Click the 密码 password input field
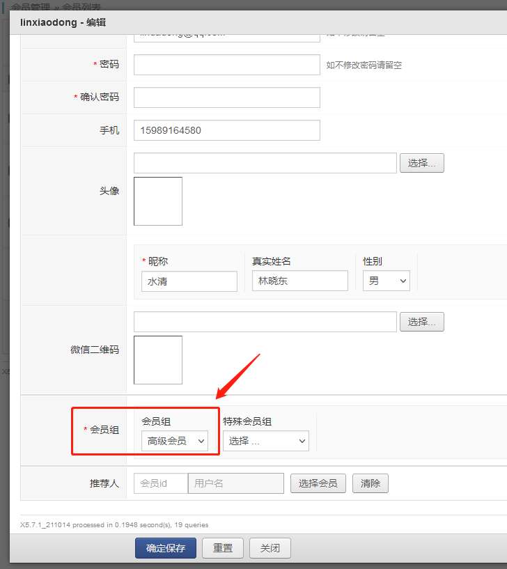 [x=226, y=65]
